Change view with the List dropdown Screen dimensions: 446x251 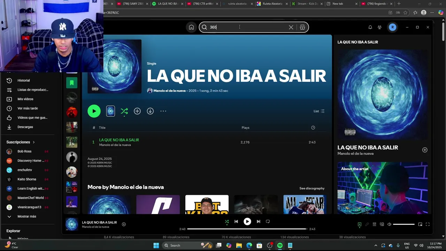coord(319,111)
